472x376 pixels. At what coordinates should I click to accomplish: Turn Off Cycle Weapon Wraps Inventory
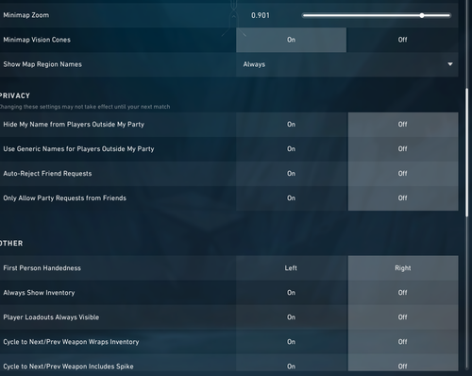coord(403,342)
